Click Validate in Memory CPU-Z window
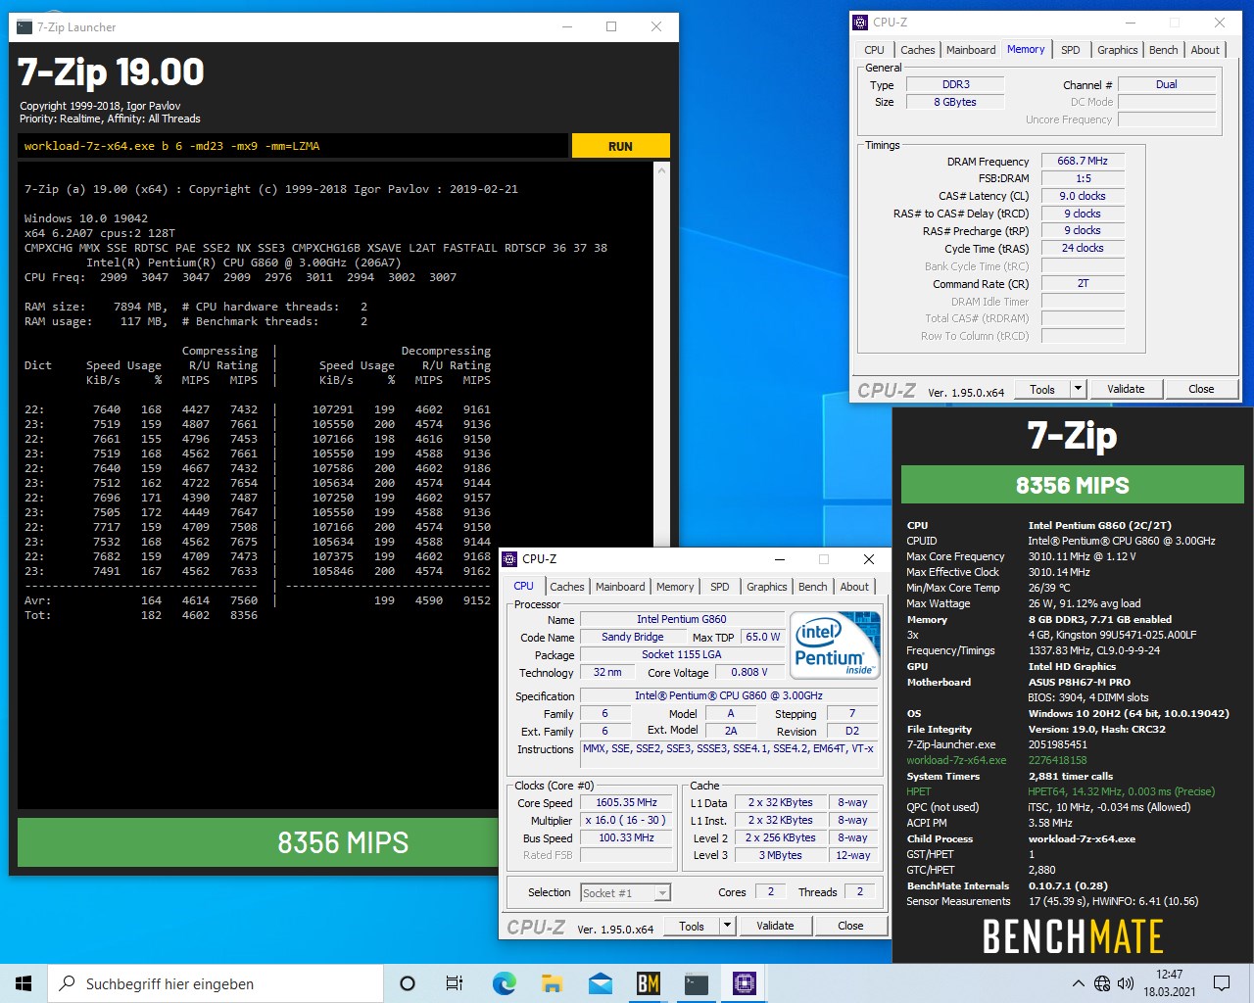The image size is (1254, 1003). tap(1126, 389)
